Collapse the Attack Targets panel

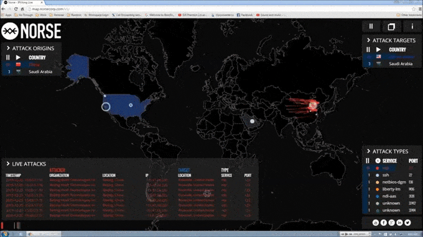click(368, 40)
